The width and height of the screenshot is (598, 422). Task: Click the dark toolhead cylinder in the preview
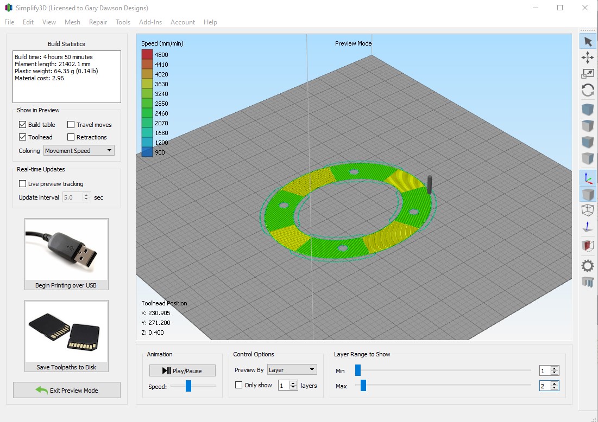pyautogui.click(x=430, y=184)
